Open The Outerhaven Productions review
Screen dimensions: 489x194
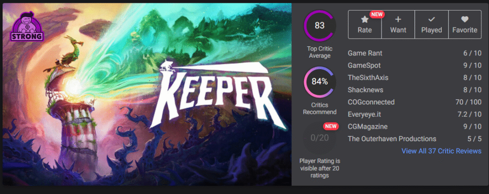[x=392, y=139]
